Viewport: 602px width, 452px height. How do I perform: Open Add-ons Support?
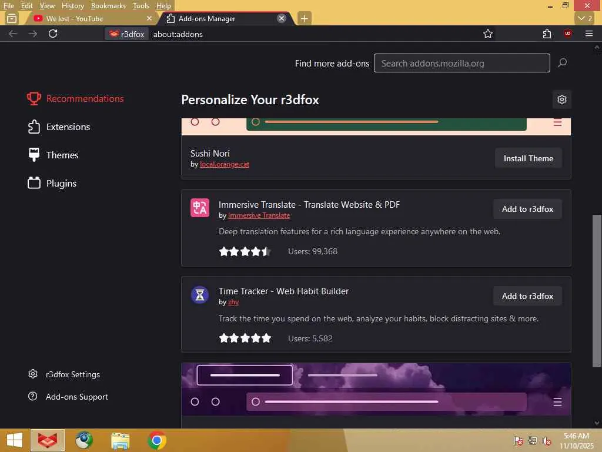tap(68, 396)
